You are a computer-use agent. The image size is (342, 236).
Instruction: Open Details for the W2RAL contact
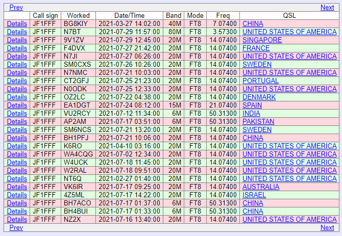(17, 170)
